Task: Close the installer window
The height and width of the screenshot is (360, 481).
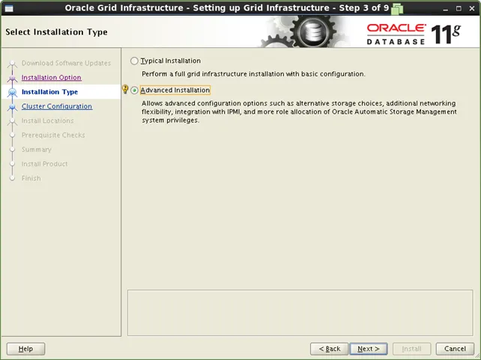Action: [x=472, y=8]
